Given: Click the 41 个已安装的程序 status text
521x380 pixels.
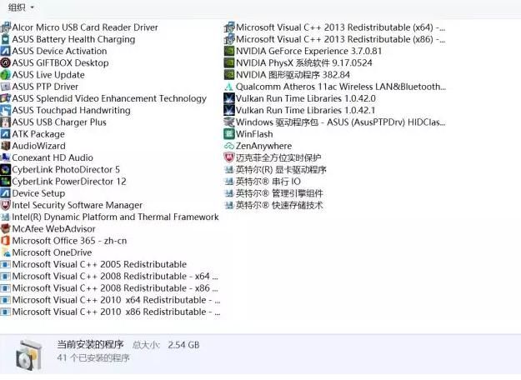Looking at the screenshot, I should 93,358.
